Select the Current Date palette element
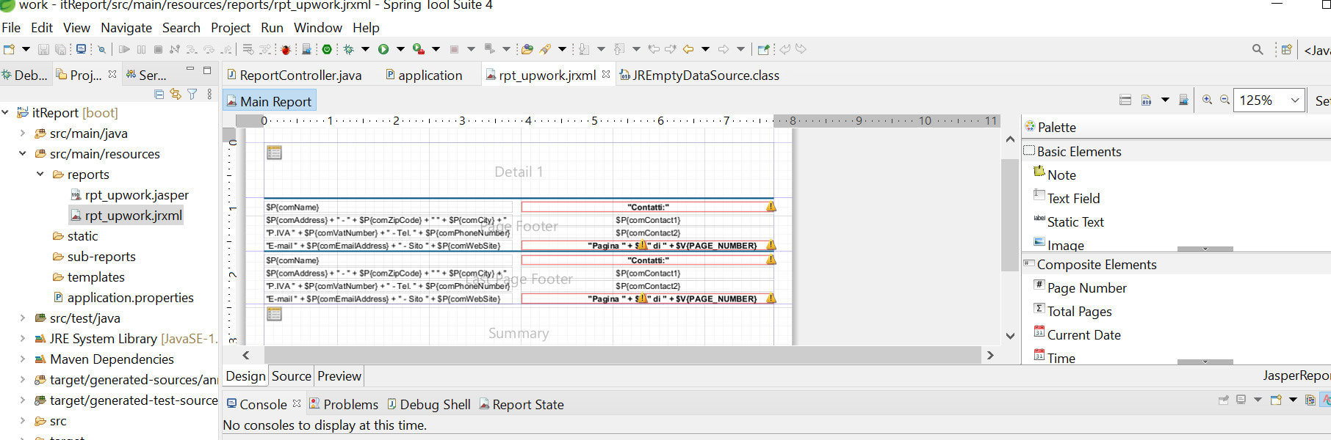The height and width of the screenshot is (440, 1331). (1077, 334)
